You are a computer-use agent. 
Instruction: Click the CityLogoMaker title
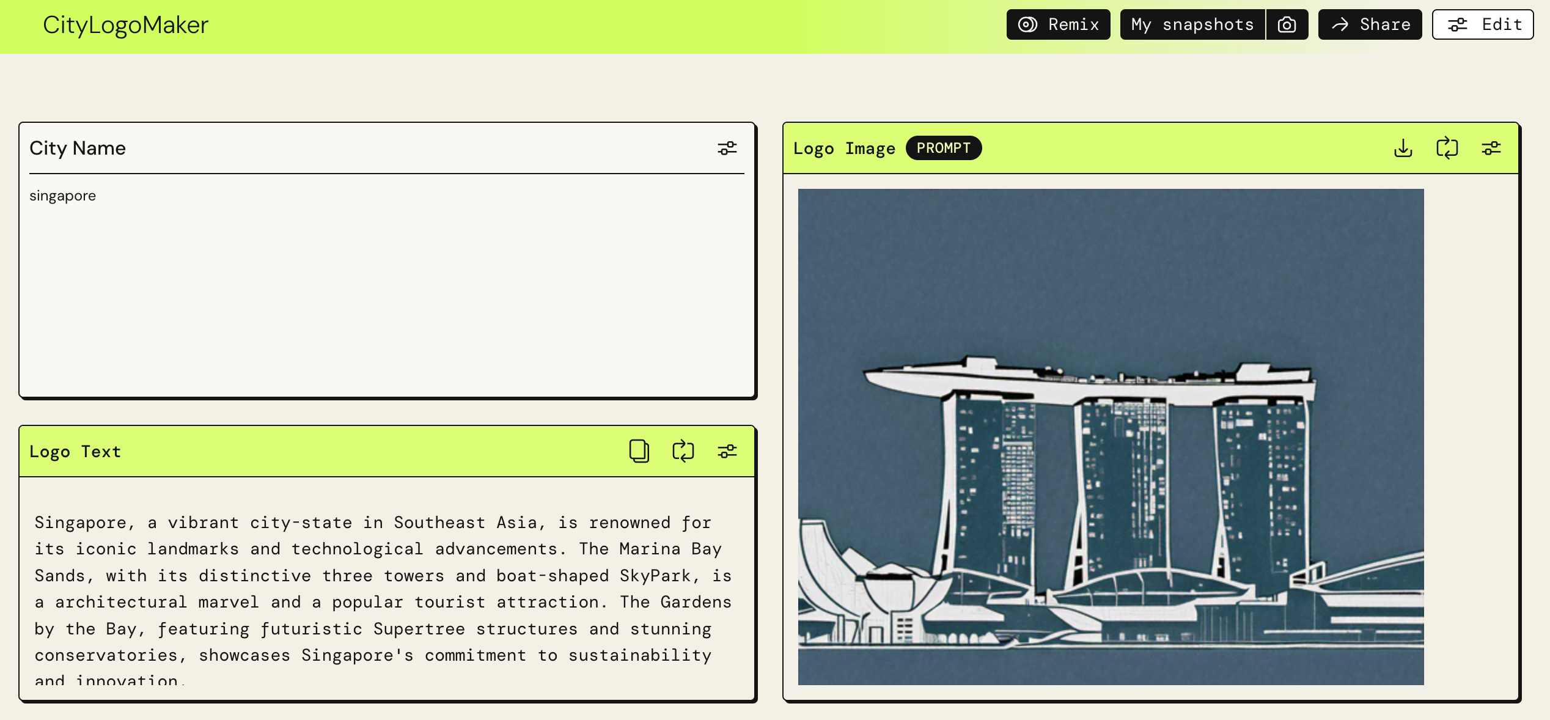125,25
